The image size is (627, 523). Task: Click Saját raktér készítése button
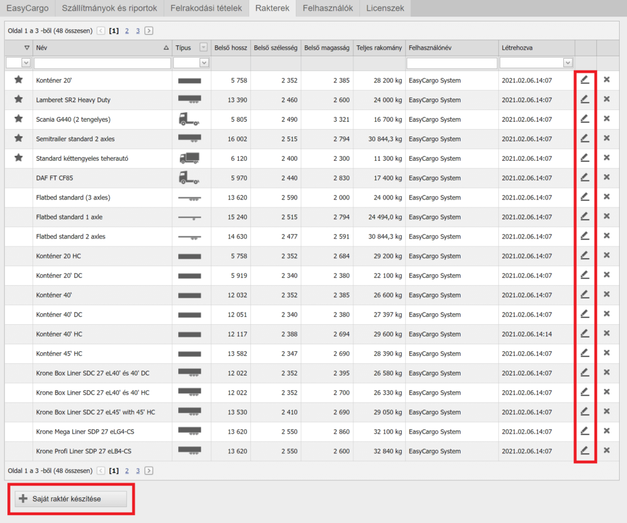(71, 499)
